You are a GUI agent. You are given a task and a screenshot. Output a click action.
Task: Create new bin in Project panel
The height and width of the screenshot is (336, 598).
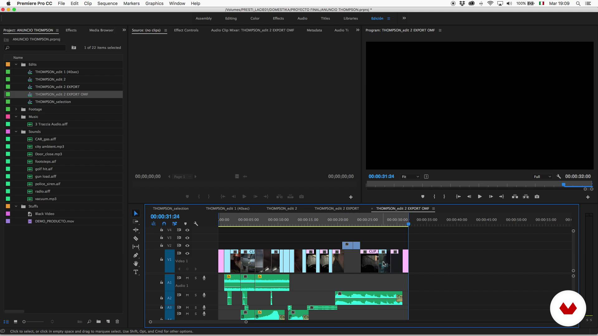click(98, 322)
